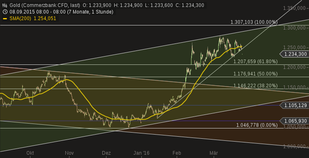Click the 1.176,941 (50.00%) Fibonacci label
The width and height of the screenshot is (309, 158).
click(x=256, y=74)
